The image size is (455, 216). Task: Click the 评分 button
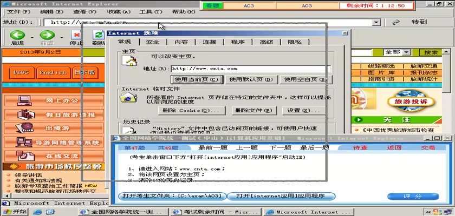pyautogui.click(x=413, y=197)
